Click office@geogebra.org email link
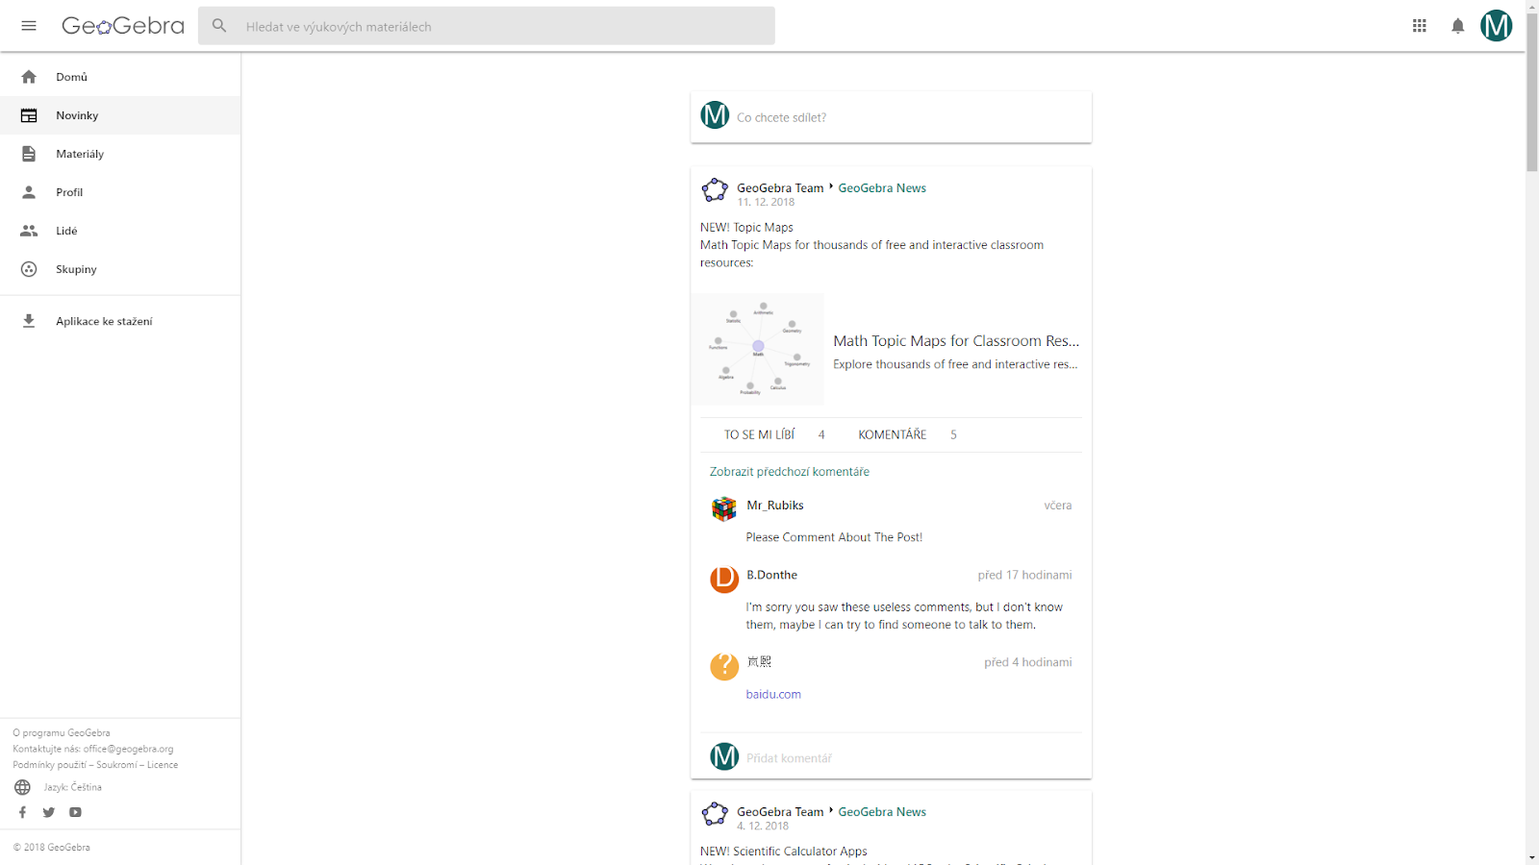 (128, 749)
